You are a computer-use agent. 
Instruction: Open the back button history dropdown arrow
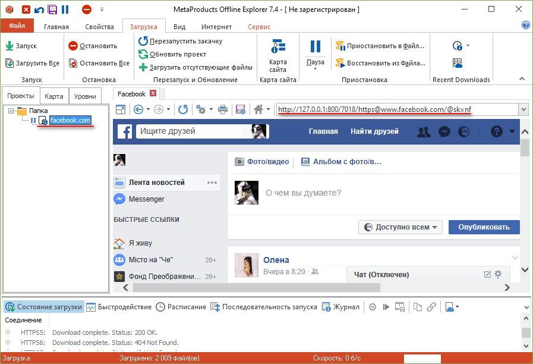[148, 109]
